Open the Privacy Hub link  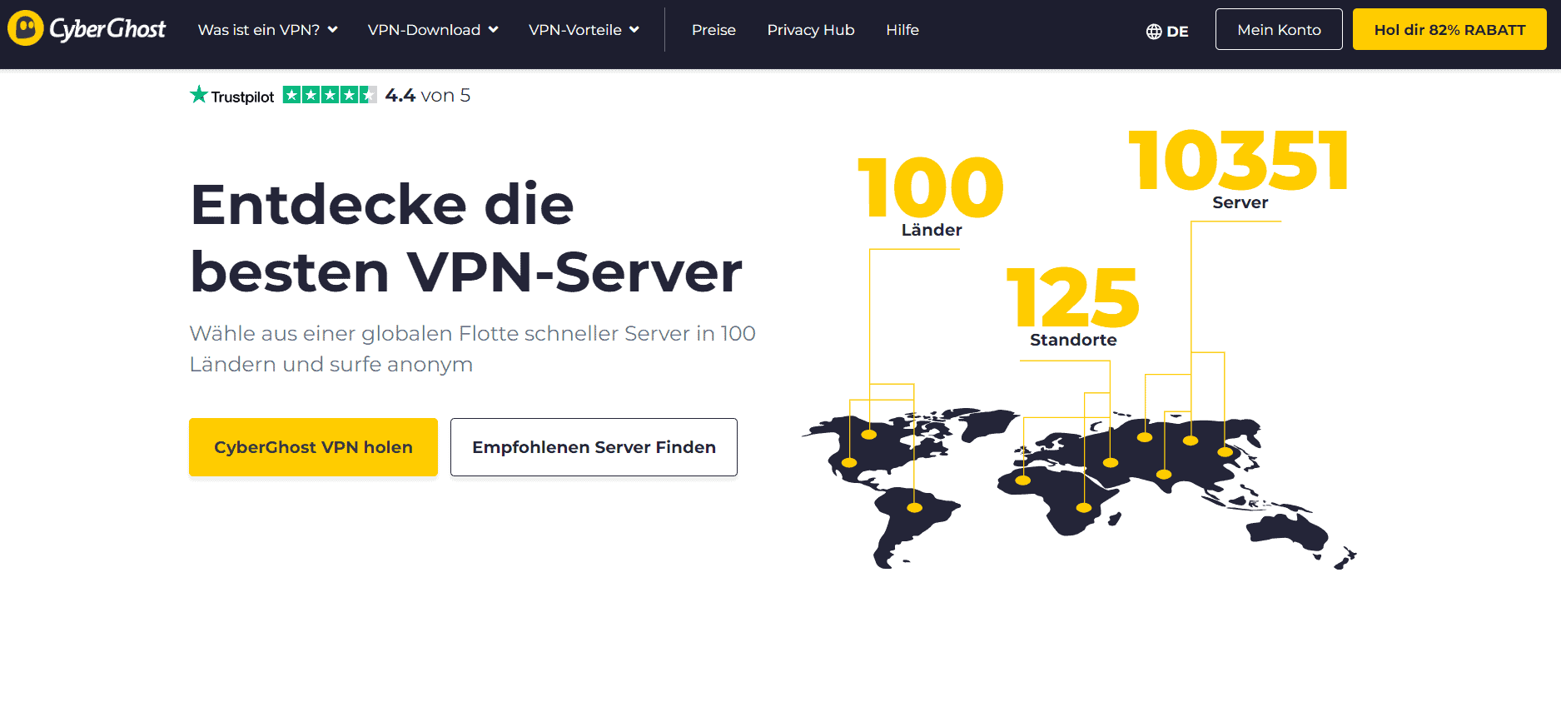(x=811, y=30)
